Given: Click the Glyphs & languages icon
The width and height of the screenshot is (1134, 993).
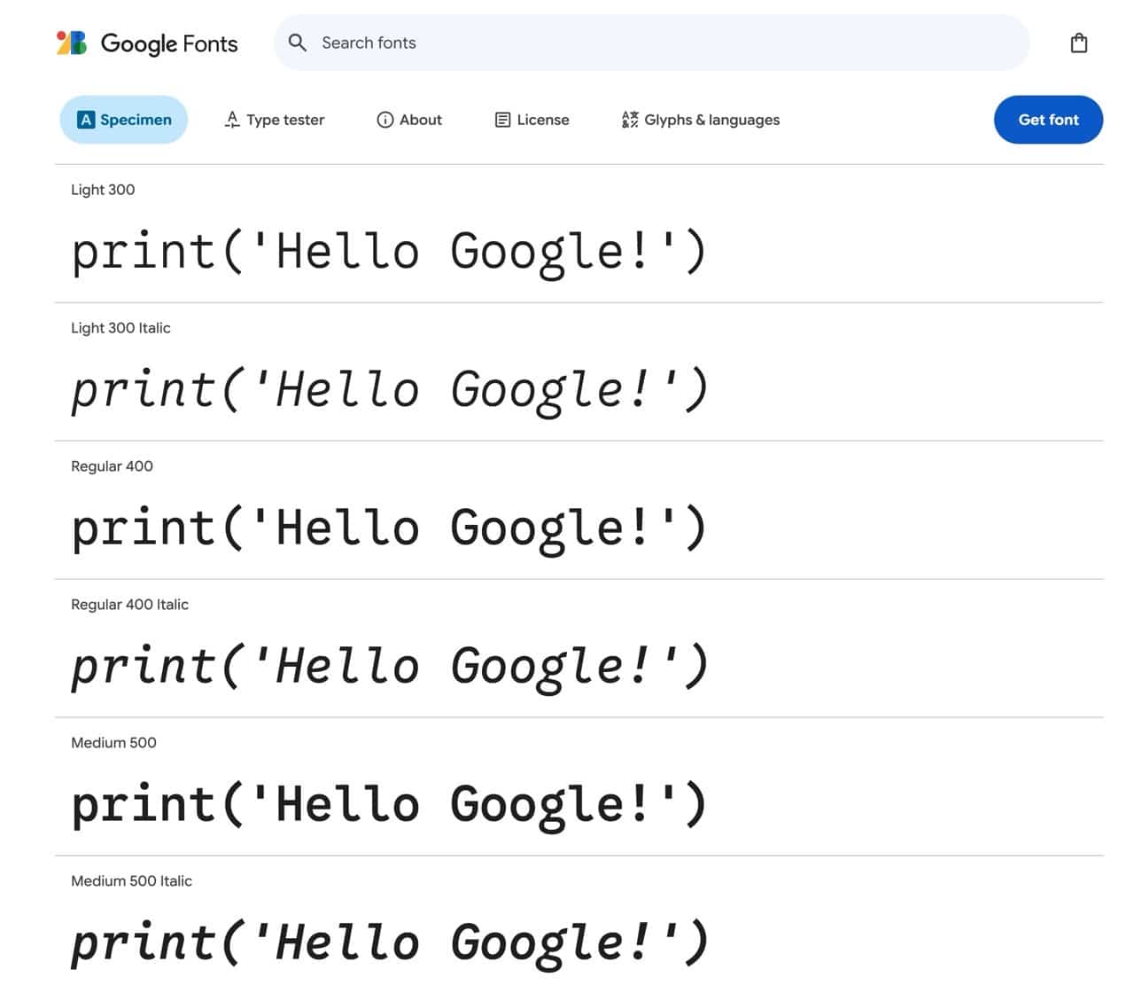Looking at the screenshot, I should [630, 120].
